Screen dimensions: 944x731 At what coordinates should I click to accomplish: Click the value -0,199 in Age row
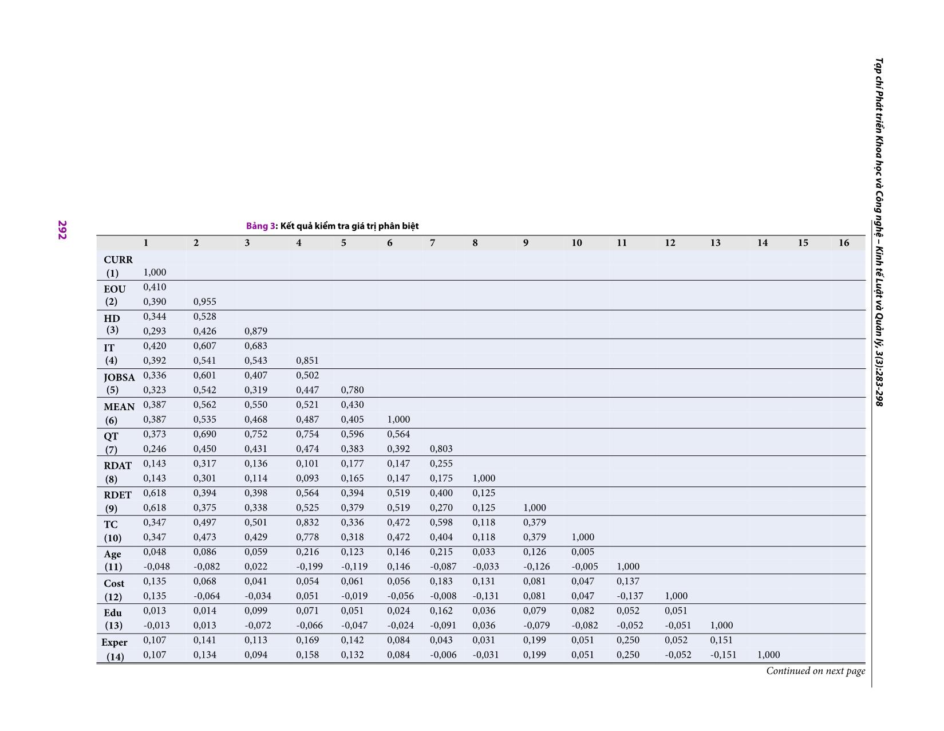[309, 567]
